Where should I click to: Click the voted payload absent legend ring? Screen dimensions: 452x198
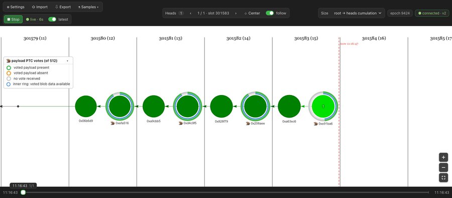pyautogui.click(x=9, y=73)
